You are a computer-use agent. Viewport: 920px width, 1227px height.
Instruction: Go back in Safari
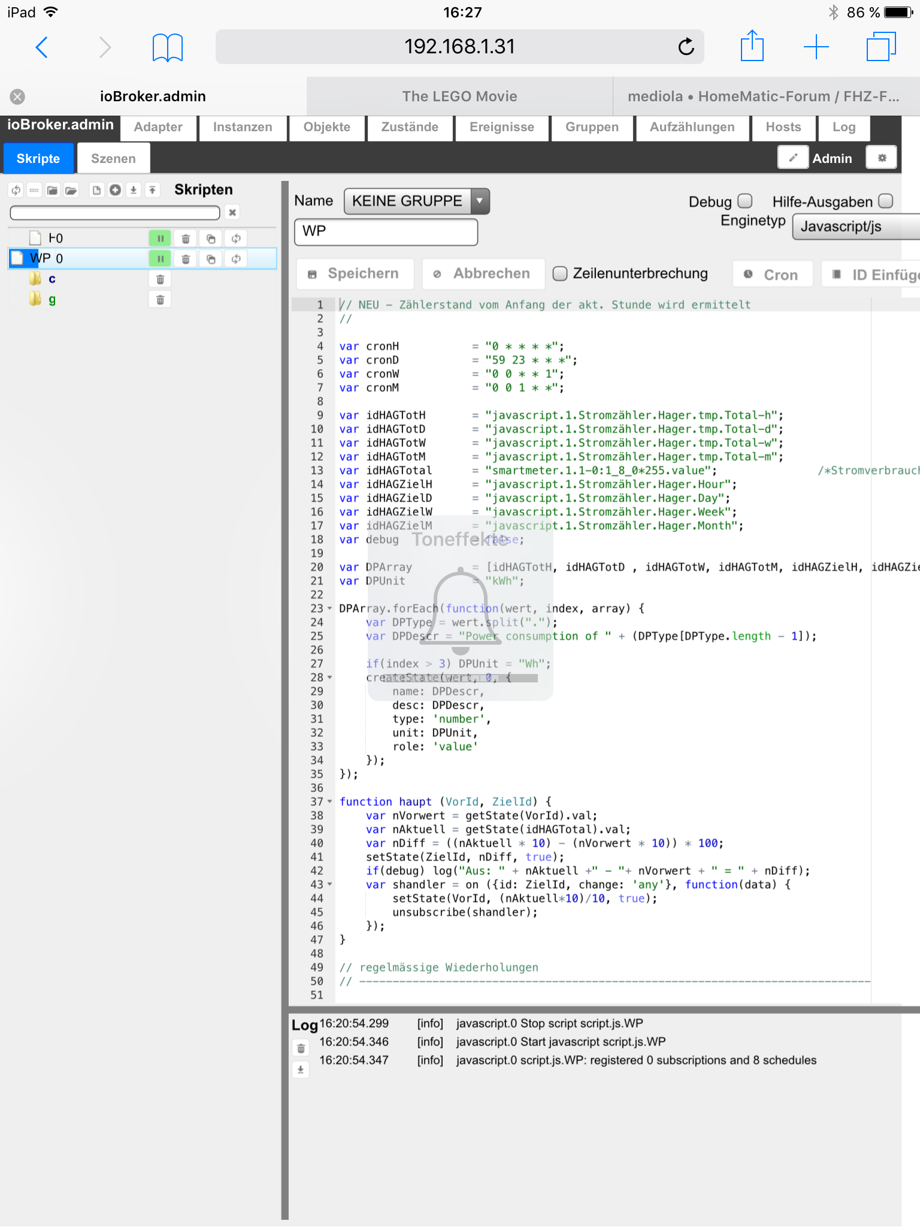pyautogui.click(x=41, y=47)
